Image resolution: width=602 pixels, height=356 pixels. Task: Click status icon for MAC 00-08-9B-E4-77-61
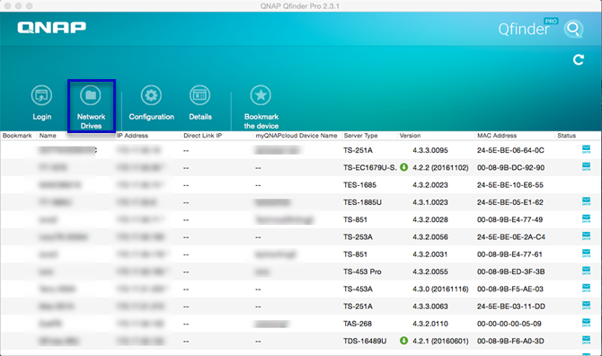(x=586, y=254)
